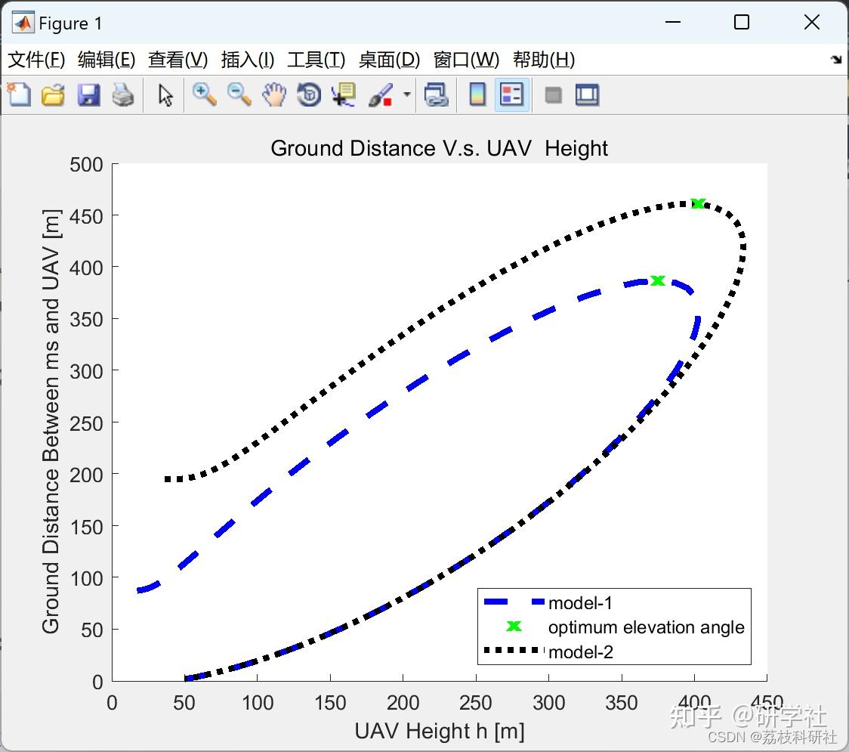The image size is (849, 752).
Task: Save the figure
Action: pyautogui.click(x=88, y=95)
